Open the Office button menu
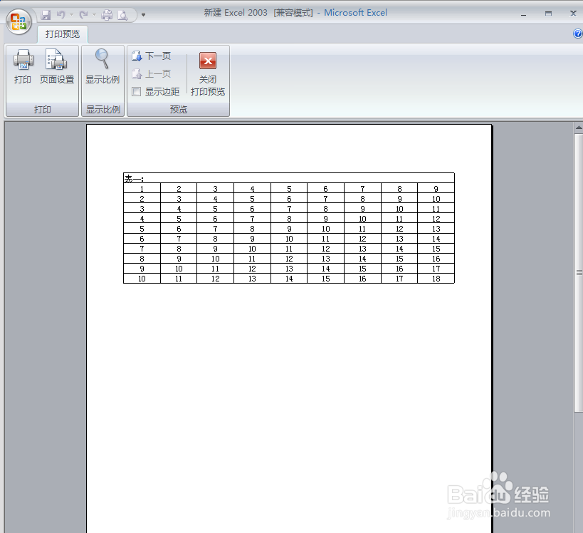This screenshot has height=533, width=583. click(17, 21)
